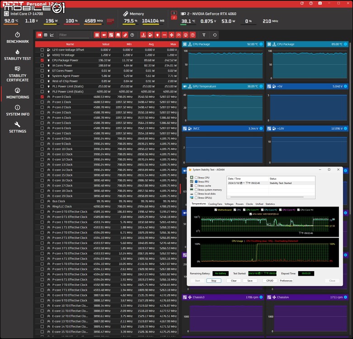This screenshot has height=339, width=353.
Task: Click the screenshot camera icon in the title bar
Action: (320, 3)
